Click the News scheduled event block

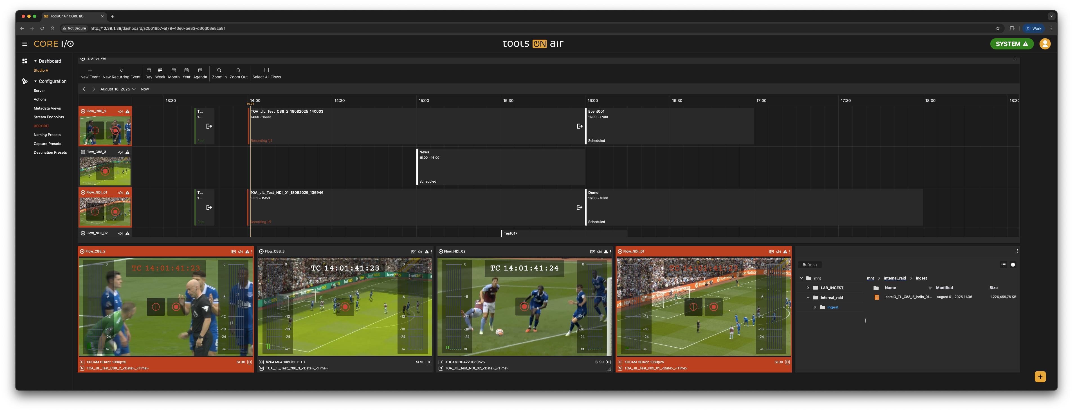coord(500,166)
